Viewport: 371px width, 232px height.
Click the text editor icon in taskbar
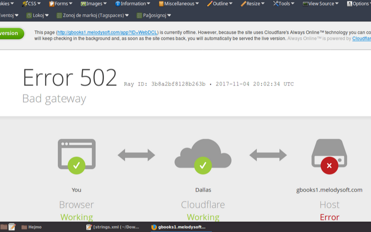coord(12,227)
